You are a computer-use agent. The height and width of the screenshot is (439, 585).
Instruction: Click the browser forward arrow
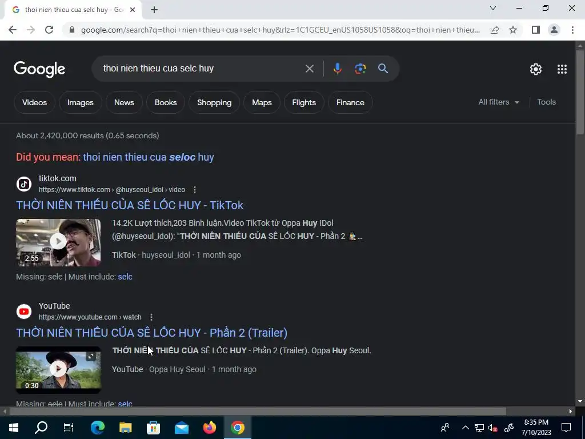click(31, 30)
